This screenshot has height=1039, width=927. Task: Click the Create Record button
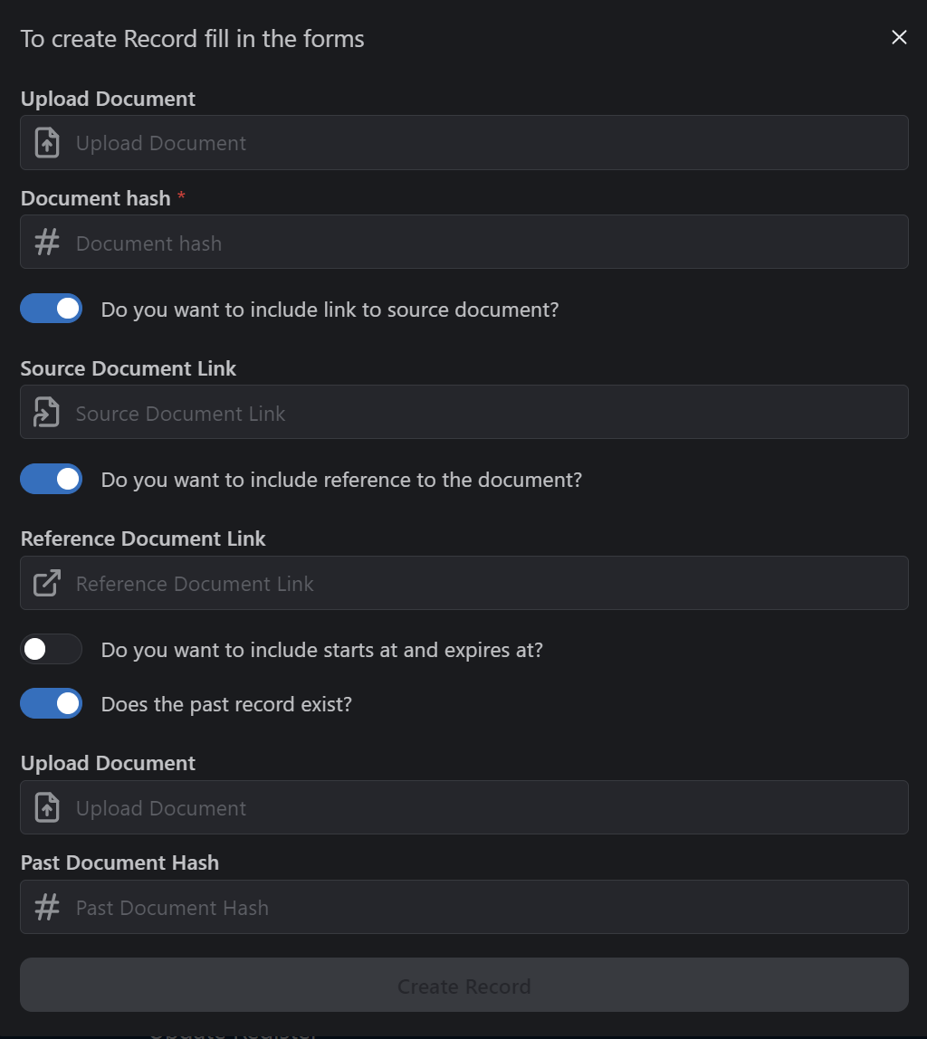[x=463, y=986]
